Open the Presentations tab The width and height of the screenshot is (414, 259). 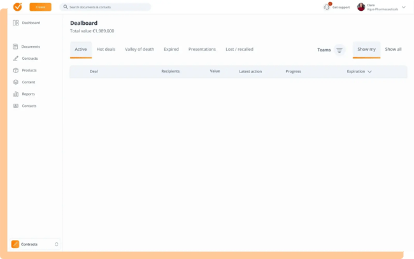click(202, 50)
